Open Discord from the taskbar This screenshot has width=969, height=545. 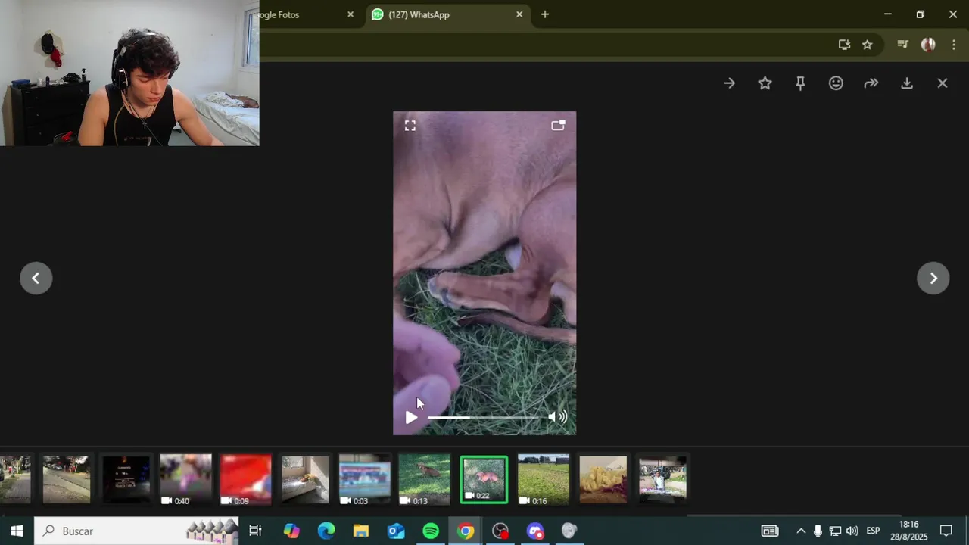[535, 531]
